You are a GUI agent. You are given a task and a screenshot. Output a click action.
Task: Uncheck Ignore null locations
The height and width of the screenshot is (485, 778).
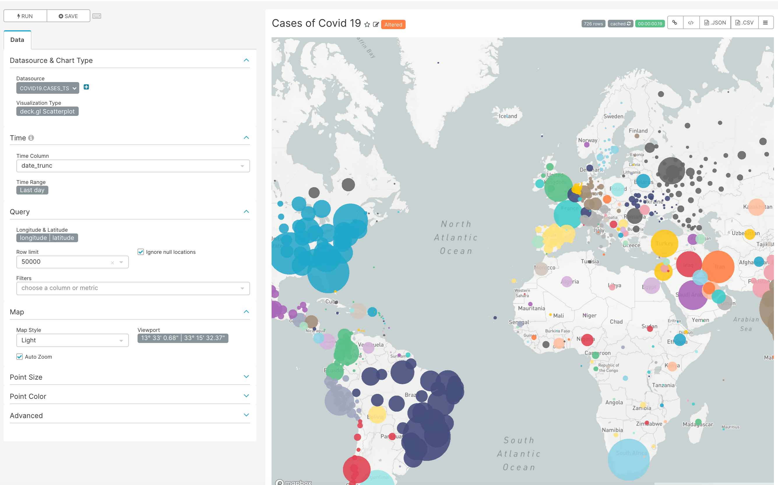141,252
